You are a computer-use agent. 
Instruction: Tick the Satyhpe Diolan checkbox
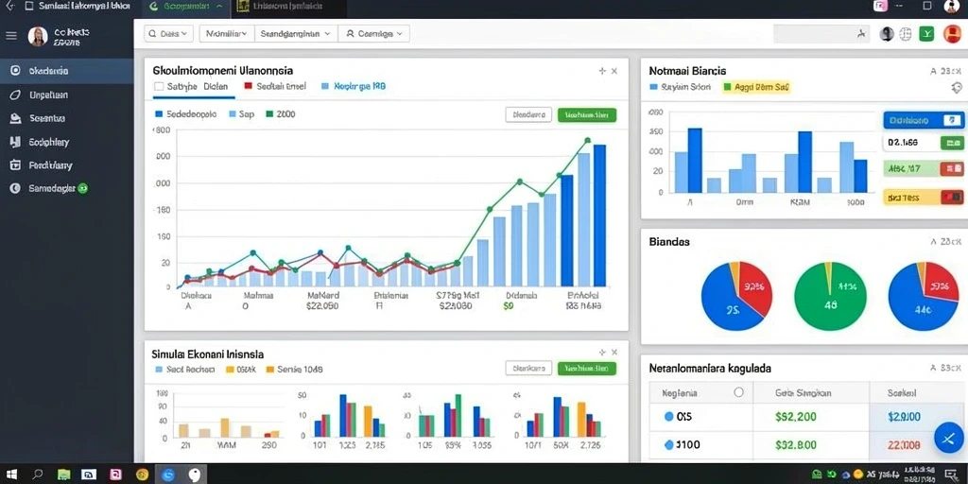pyautogui.click(x=158, y=87)
